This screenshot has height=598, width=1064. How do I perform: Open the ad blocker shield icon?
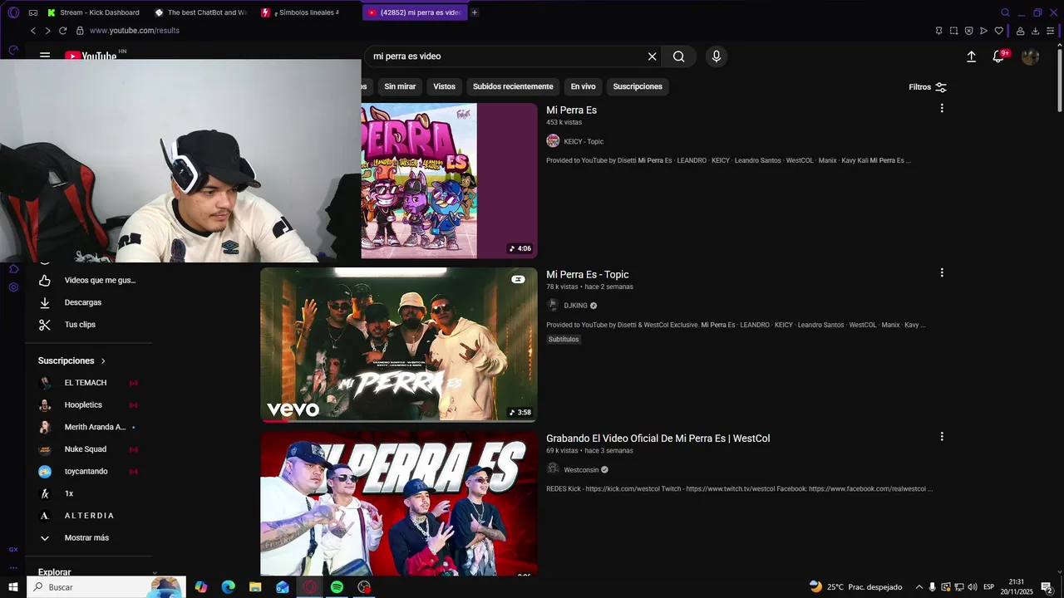968,31
